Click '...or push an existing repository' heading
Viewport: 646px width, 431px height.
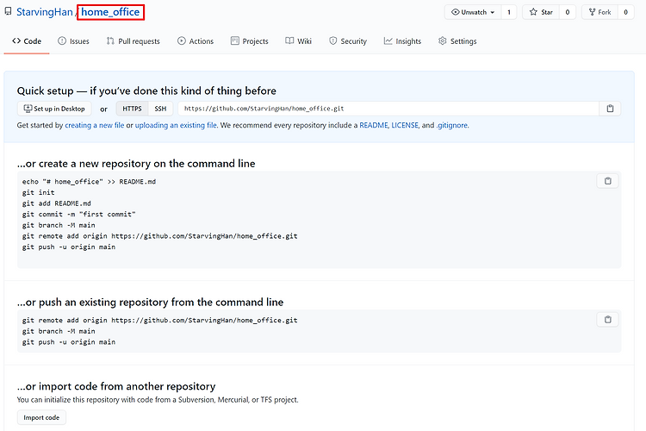coord(150,303)
